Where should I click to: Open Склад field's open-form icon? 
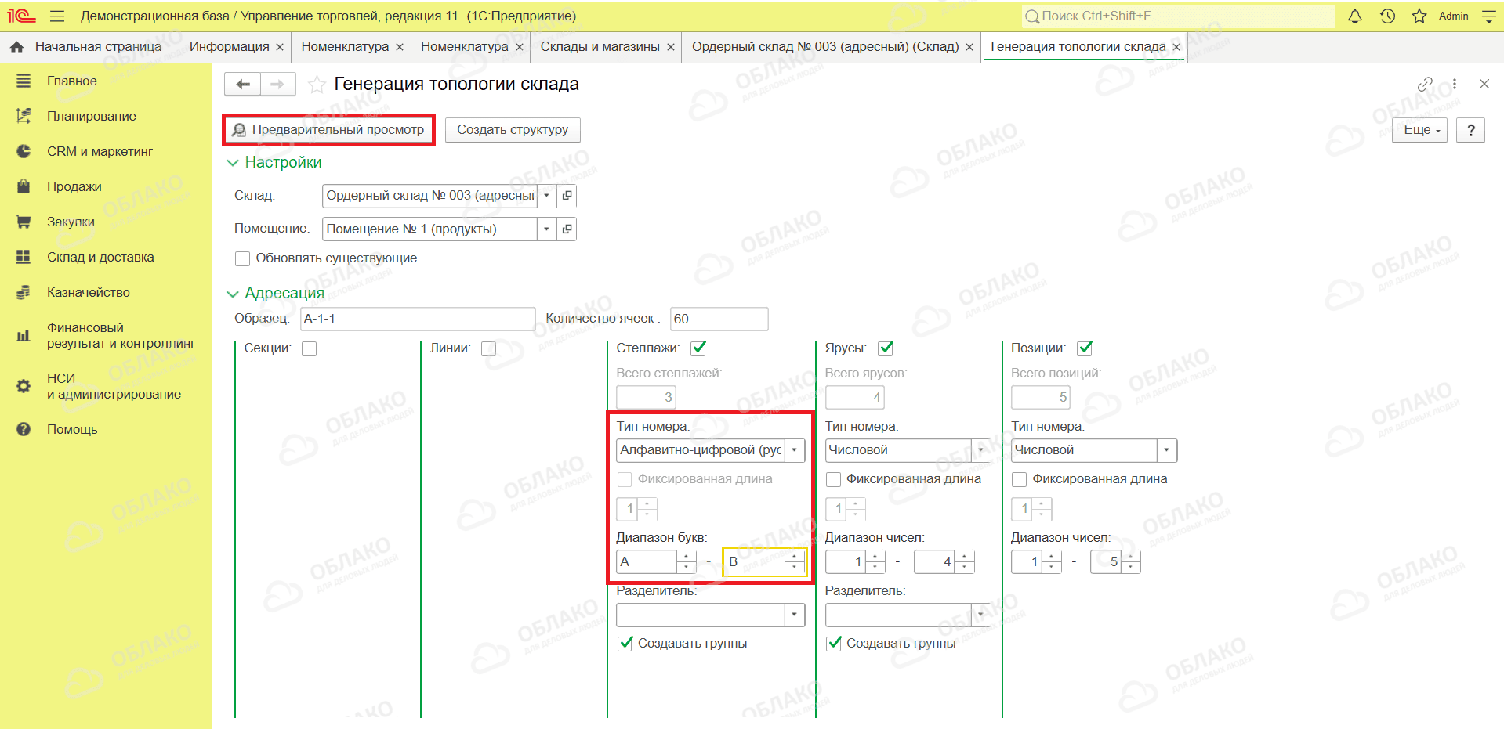click(567, 195)
